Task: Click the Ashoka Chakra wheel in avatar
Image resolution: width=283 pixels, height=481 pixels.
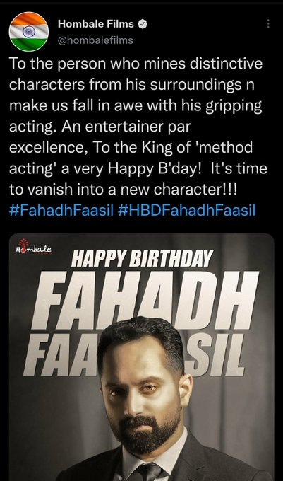Action: pyautogui.click(x=29, y=31)
